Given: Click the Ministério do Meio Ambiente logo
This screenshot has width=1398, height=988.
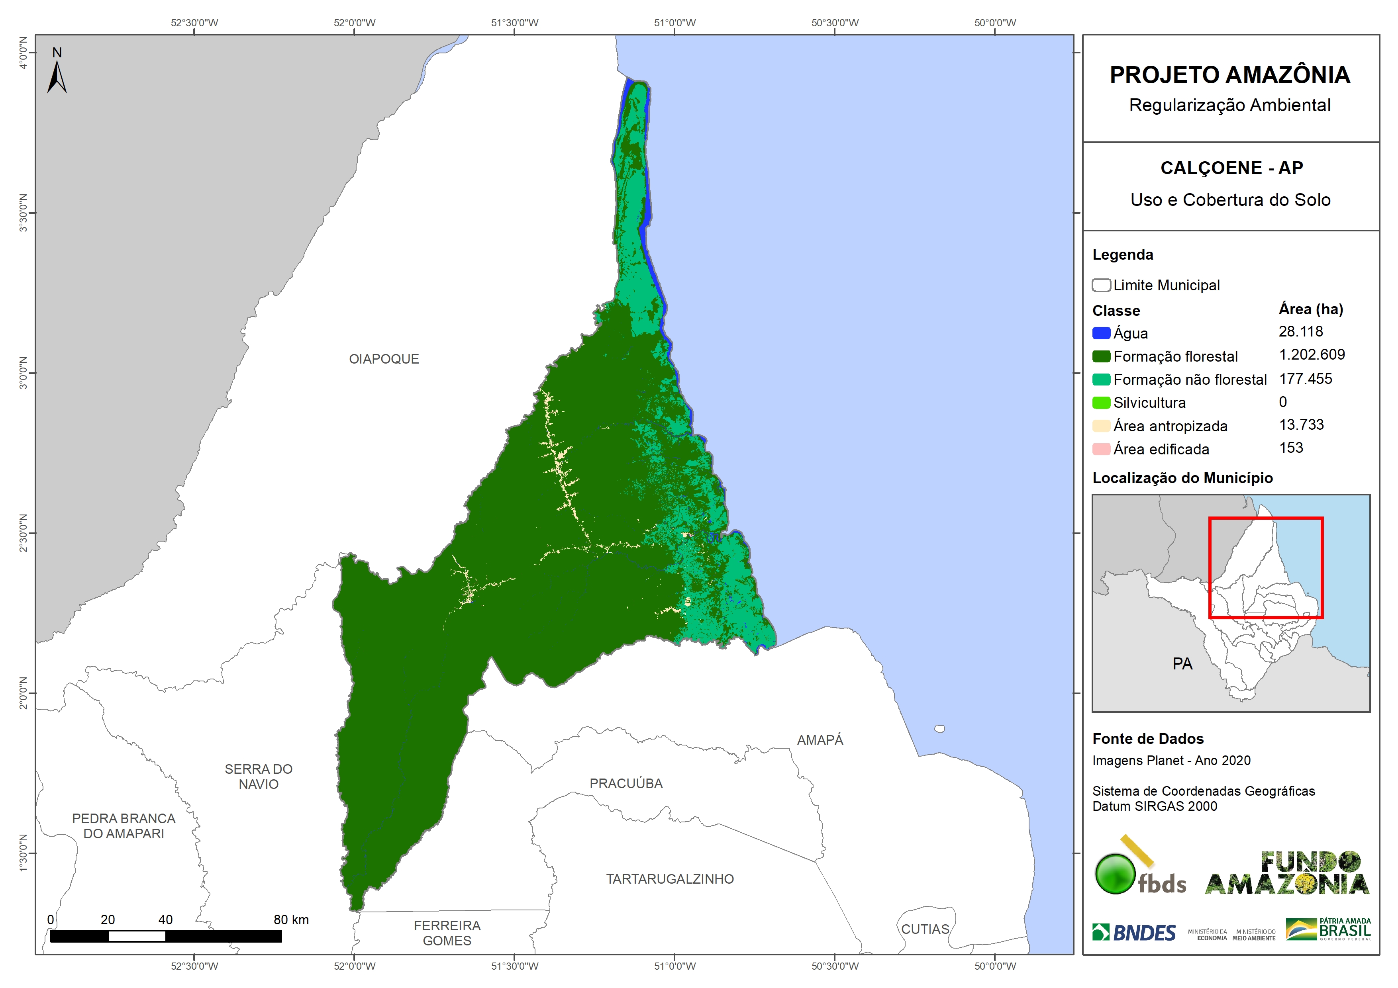Looking at the screenshot, I should 1254,934.
